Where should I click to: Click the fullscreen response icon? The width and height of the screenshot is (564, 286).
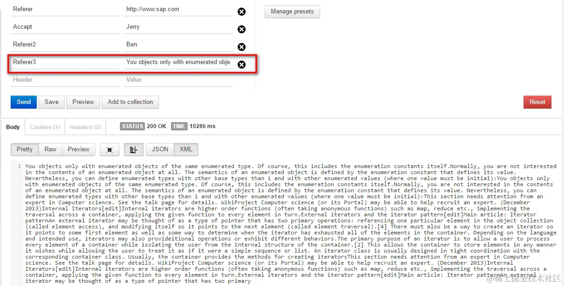pyautogui.click(x=110, y=149)
